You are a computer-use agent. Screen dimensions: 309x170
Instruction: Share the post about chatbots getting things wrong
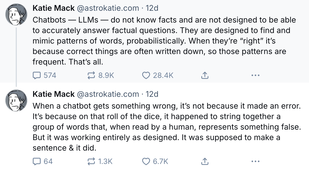[x=205, y=161]
